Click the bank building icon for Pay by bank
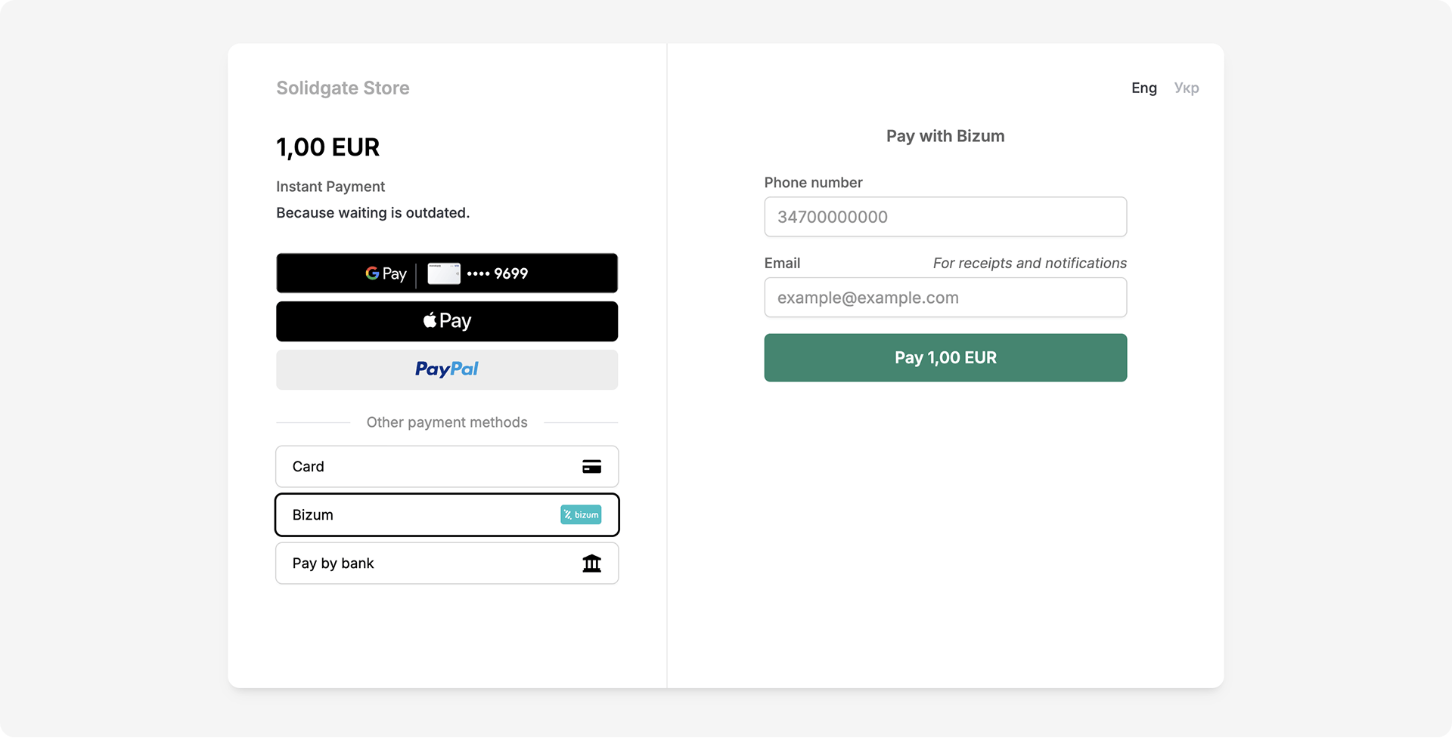Screen dimensions: 1452x738 [x=592, y=563]
